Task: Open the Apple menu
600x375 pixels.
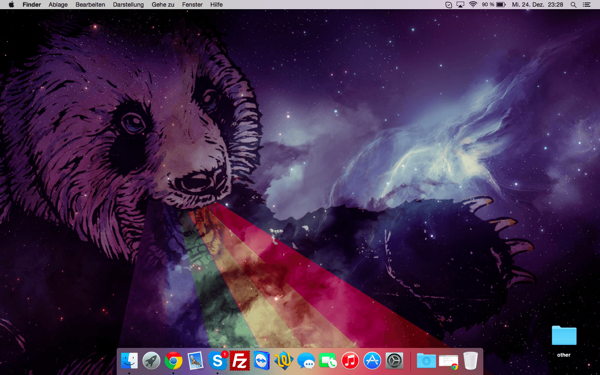Action: 11,5
